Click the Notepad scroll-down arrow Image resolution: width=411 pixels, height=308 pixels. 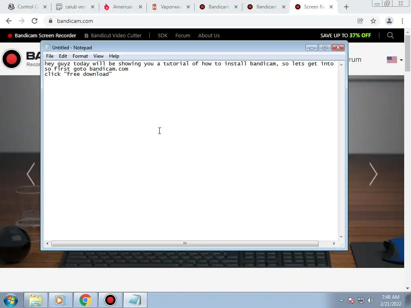click(x=341, y=237)
